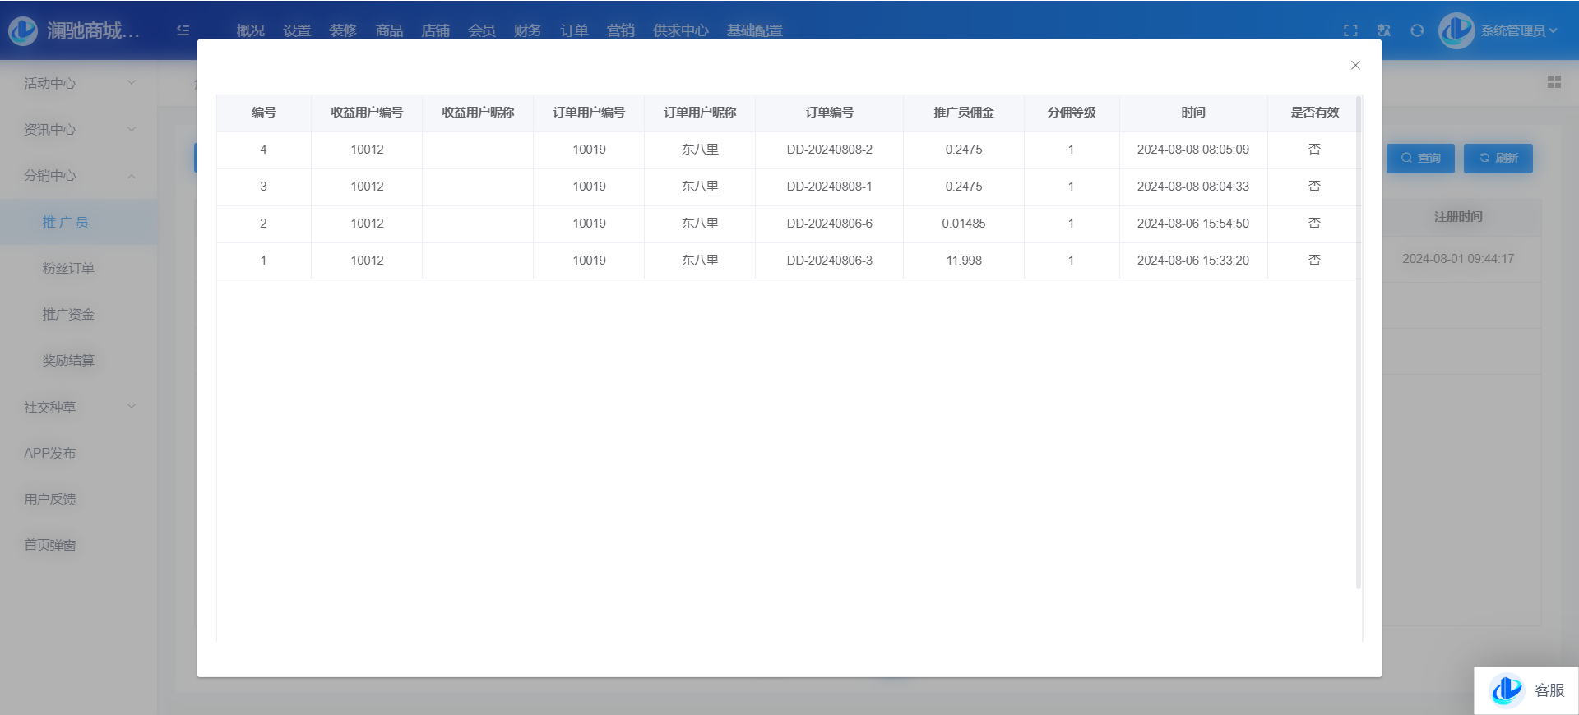The height and width of the screenshot is (715, 1579).
Task: Click the 查询 search button
Action: pos(1420,158)
